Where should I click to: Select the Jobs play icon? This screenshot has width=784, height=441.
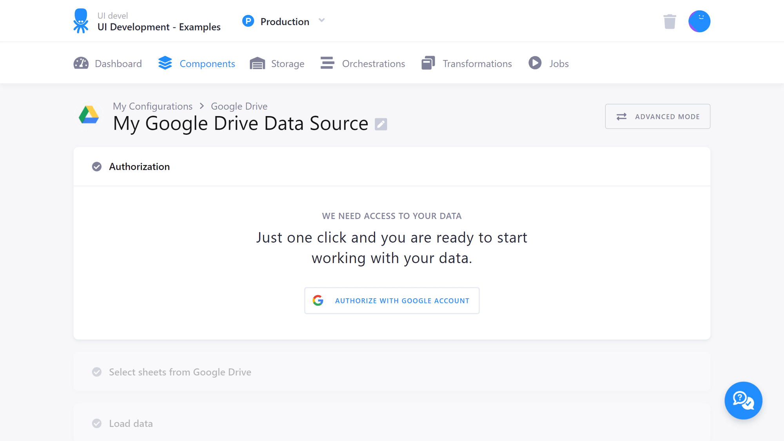pos(535,63)
